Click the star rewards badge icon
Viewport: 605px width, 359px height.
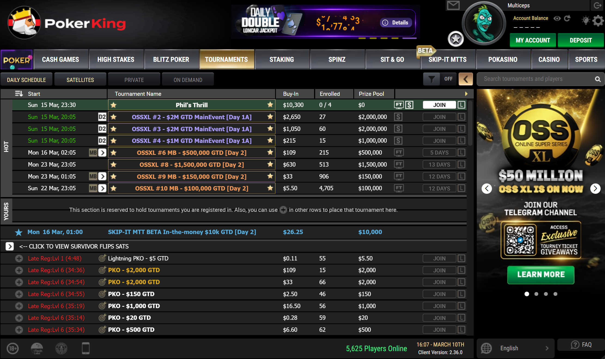[x=456, y=39]
